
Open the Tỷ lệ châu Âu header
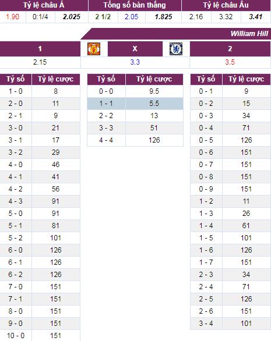pyautogui.click(x=226, y=5)
